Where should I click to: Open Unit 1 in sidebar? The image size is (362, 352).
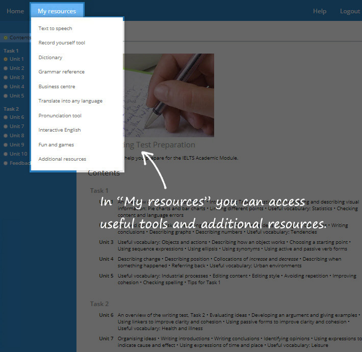pos(16,59)
